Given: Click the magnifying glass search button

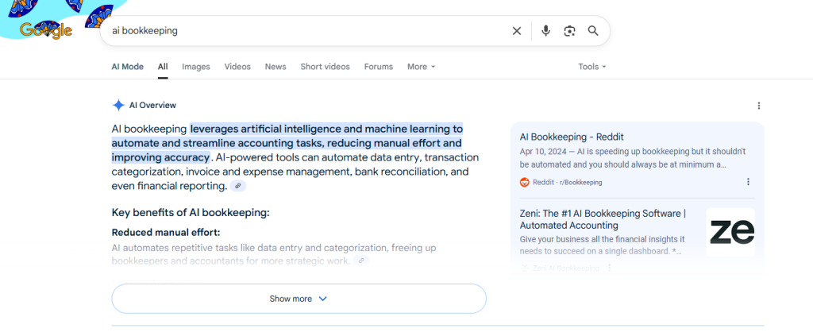Looking at the screenshot, I should pyautogui.click(x=593, y=31).
